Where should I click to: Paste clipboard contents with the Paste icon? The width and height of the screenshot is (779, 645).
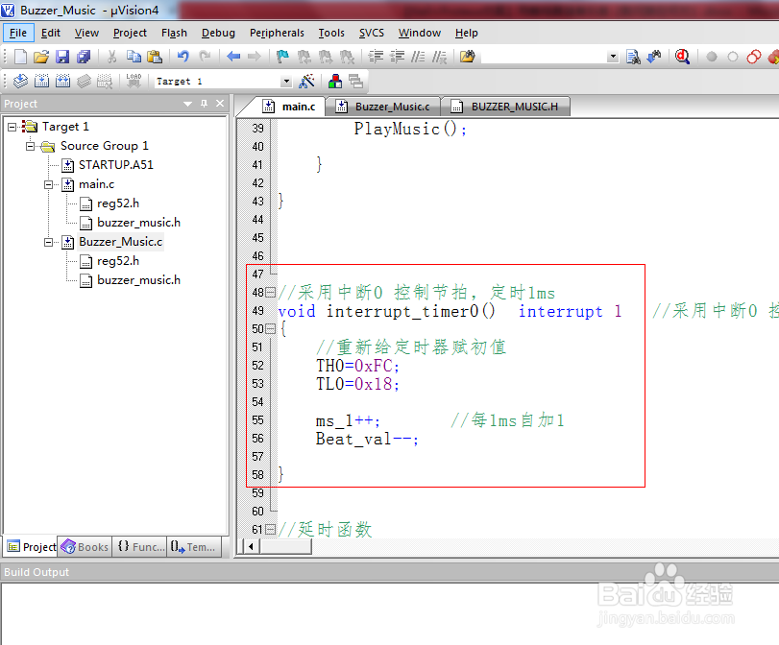pos(155,57)
